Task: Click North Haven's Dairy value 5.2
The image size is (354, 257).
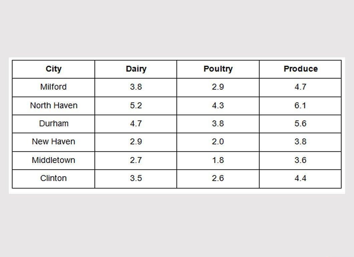Action: [x=136, y=105]
